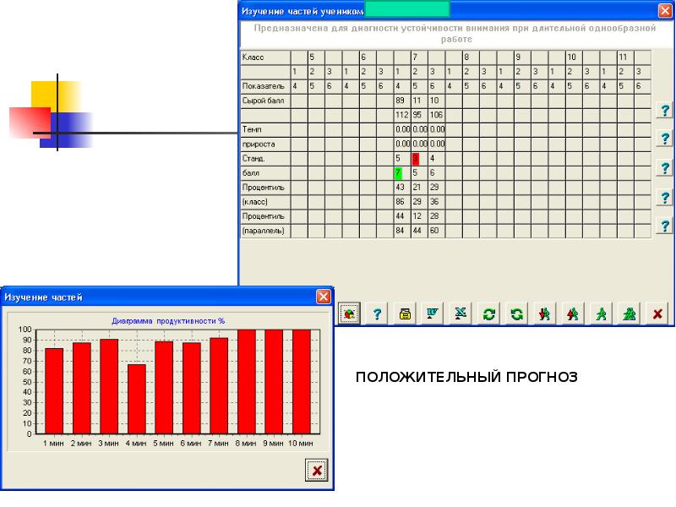Open help for the Темп прироста row
Screen dimensions: 676x507
tap(665, 139)
